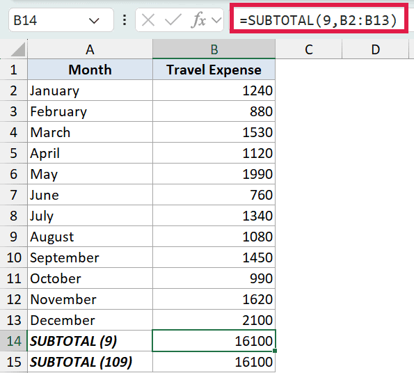This screenshot has height=373, width=414.
Task: Click the Month header cell
Action: [x=90, y=70]
